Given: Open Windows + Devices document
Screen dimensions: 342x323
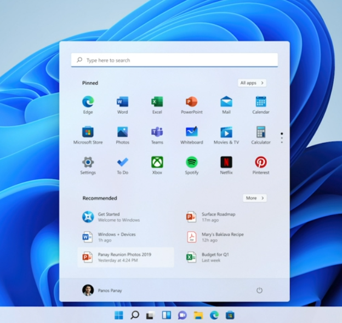Looking at the screenshot, I should pos(126,237).
